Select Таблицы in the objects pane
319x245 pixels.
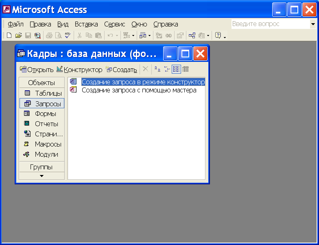click(42, 93)
